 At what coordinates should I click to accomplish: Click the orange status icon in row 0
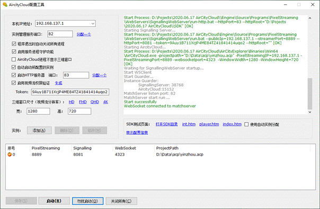tap(10, 155)
